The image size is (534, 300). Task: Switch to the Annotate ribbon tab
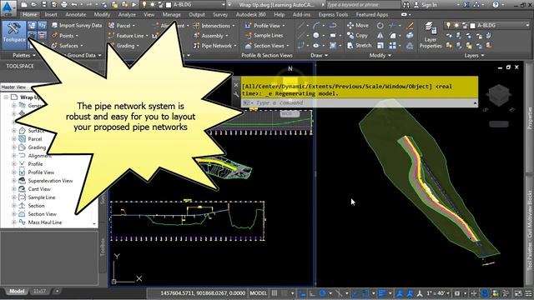pyautogui.click(x=76, y=15)
